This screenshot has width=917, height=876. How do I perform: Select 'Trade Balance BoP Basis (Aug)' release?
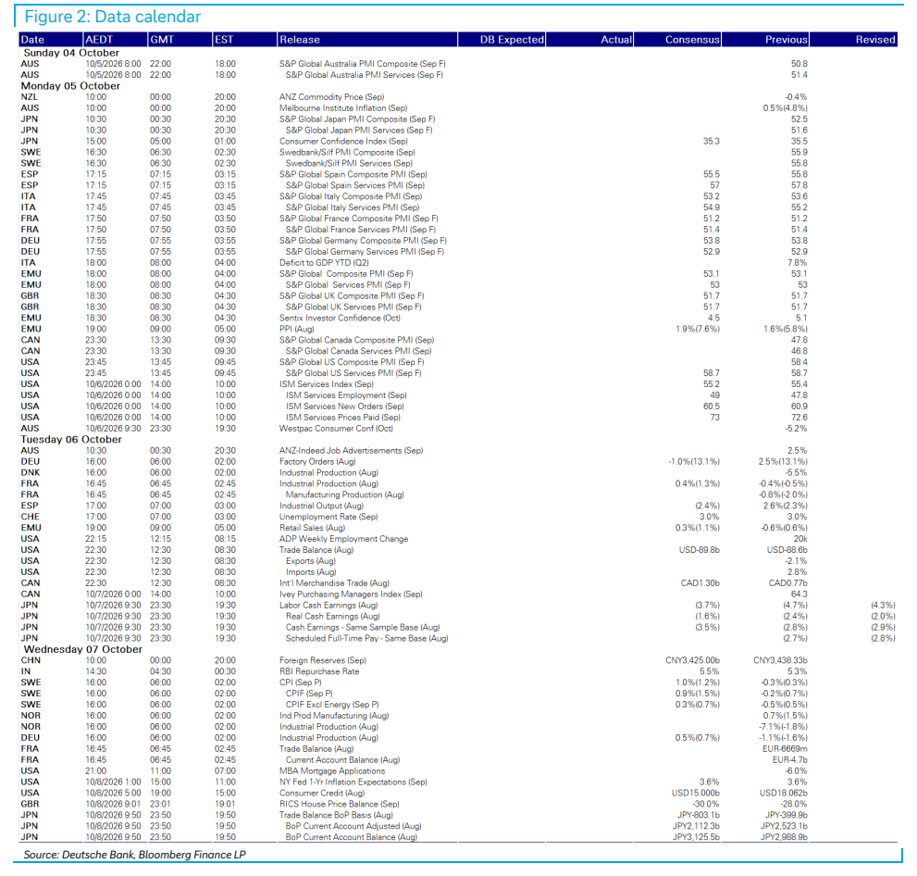[336, 815]
